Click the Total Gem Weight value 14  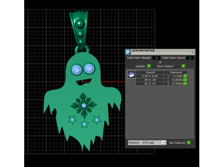pos(157,58)
